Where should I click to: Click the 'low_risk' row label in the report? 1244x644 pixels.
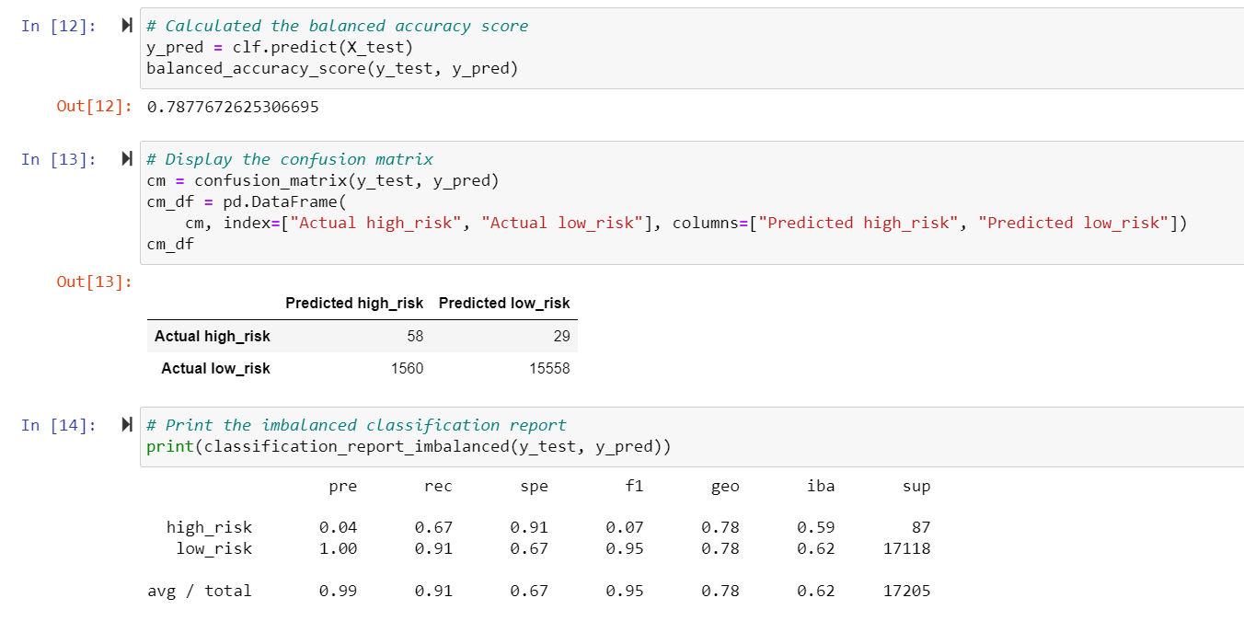click(x=214, y=548)
